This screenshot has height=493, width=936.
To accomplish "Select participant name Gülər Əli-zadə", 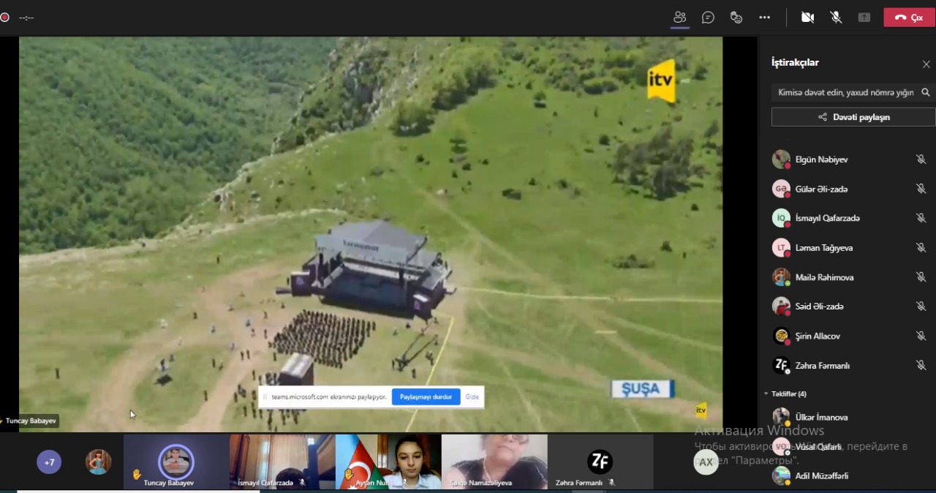I will (x=821, y=189).
